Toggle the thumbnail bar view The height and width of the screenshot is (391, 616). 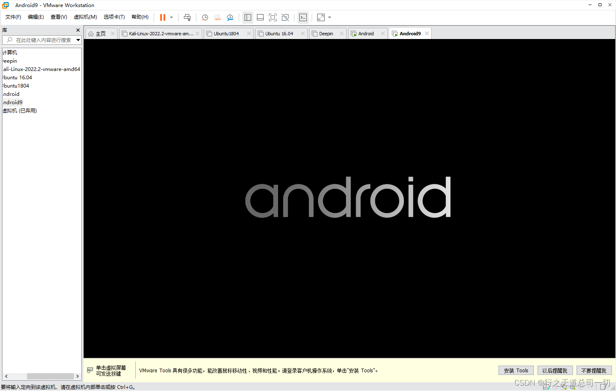260,17
